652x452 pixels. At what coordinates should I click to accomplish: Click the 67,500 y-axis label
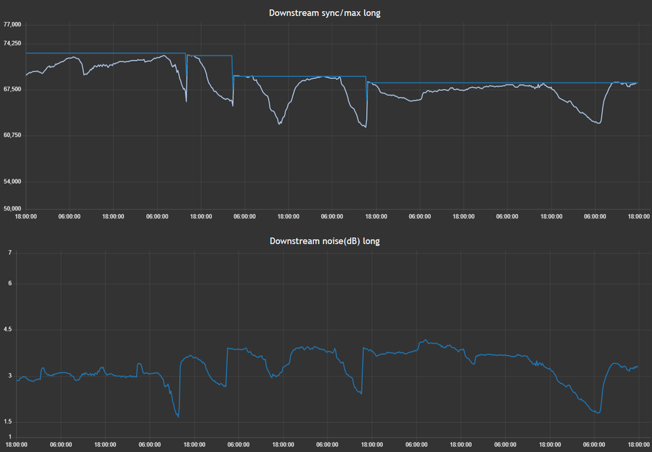click(12, 89)
